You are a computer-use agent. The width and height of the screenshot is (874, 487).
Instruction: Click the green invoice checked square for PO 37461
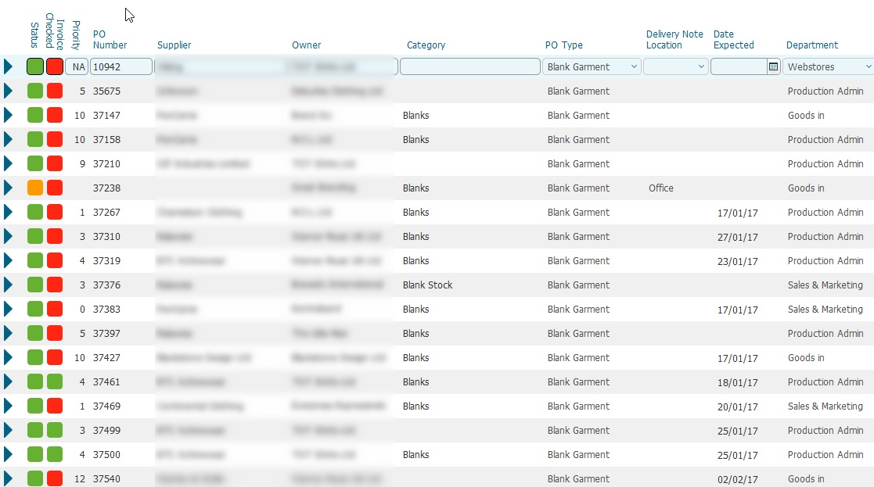point(55,381)
